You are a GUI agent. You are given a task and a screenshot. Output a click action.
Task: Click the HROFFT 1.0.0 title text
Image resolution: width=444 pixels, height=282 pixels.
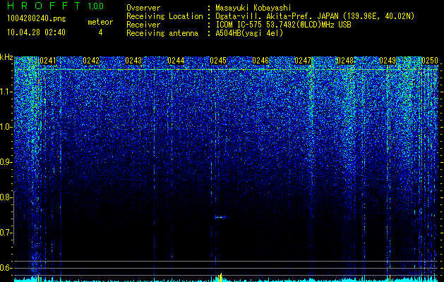pos(56,6)
